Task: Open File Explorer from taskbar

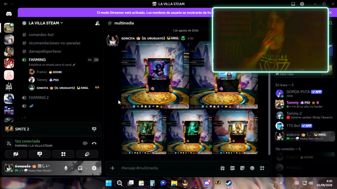Action: coord(174,183)
